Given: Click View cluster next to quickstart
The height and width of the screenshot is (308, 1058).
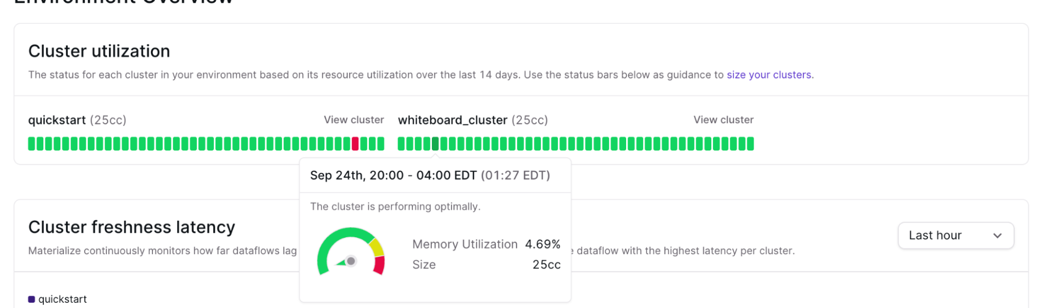Looking at the screenshot, I should coord(354,120).
